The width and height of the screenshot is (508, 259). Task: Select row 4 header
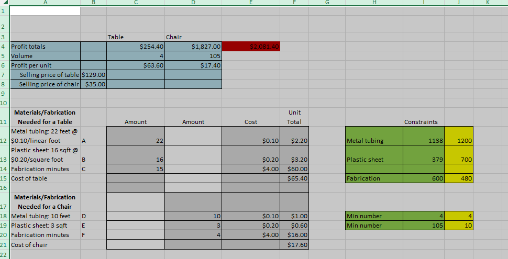[3, 46]
